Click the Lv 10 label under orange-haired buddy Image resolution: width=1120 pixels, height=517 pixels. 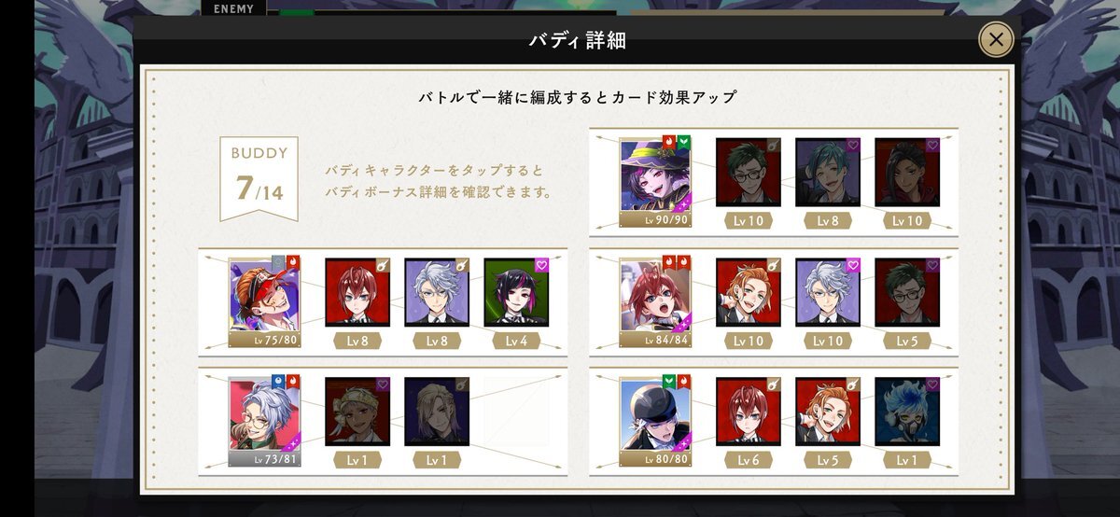[749, 342]
